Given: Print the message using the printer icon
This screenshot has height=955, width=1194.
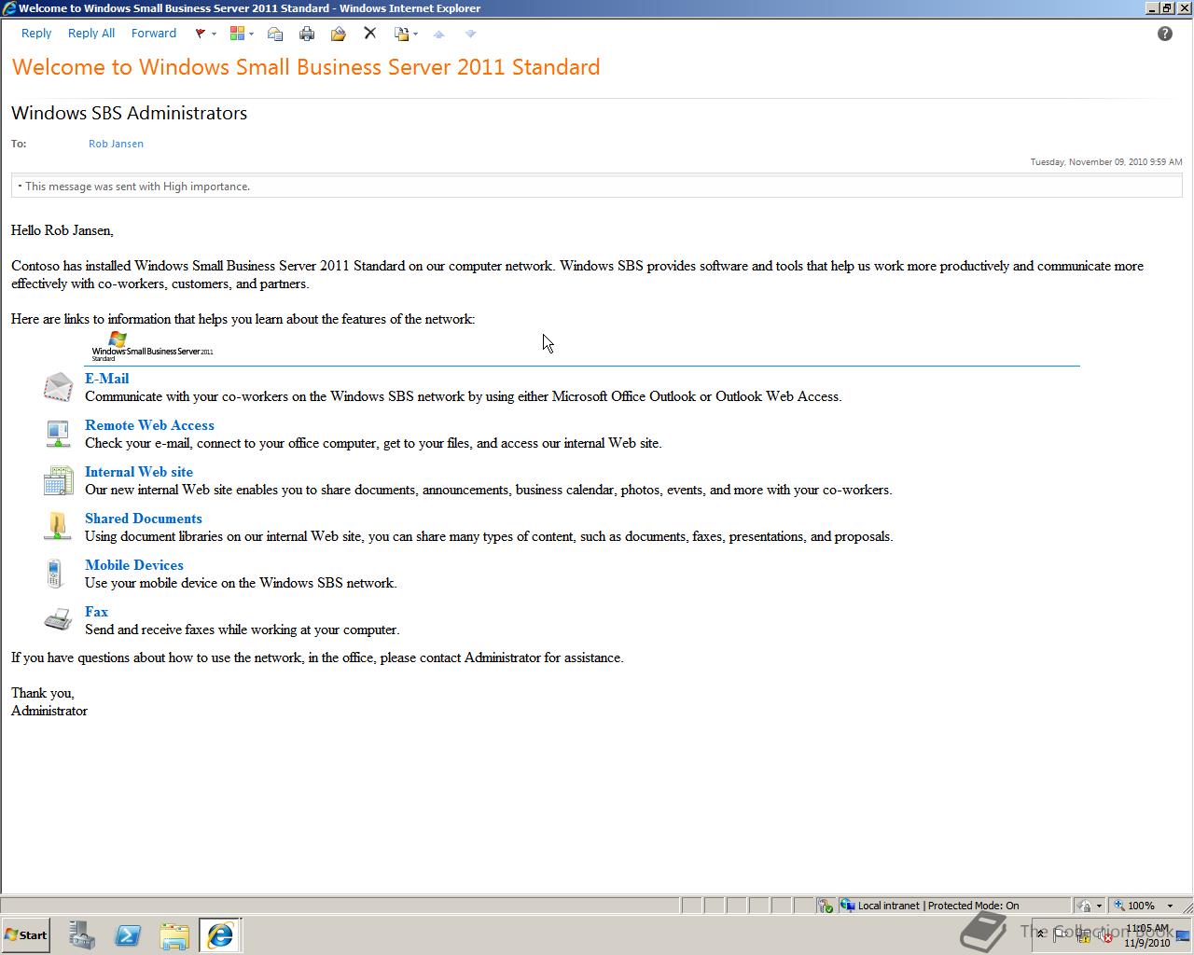Looking at the screenshot, I should coord(307,34).
